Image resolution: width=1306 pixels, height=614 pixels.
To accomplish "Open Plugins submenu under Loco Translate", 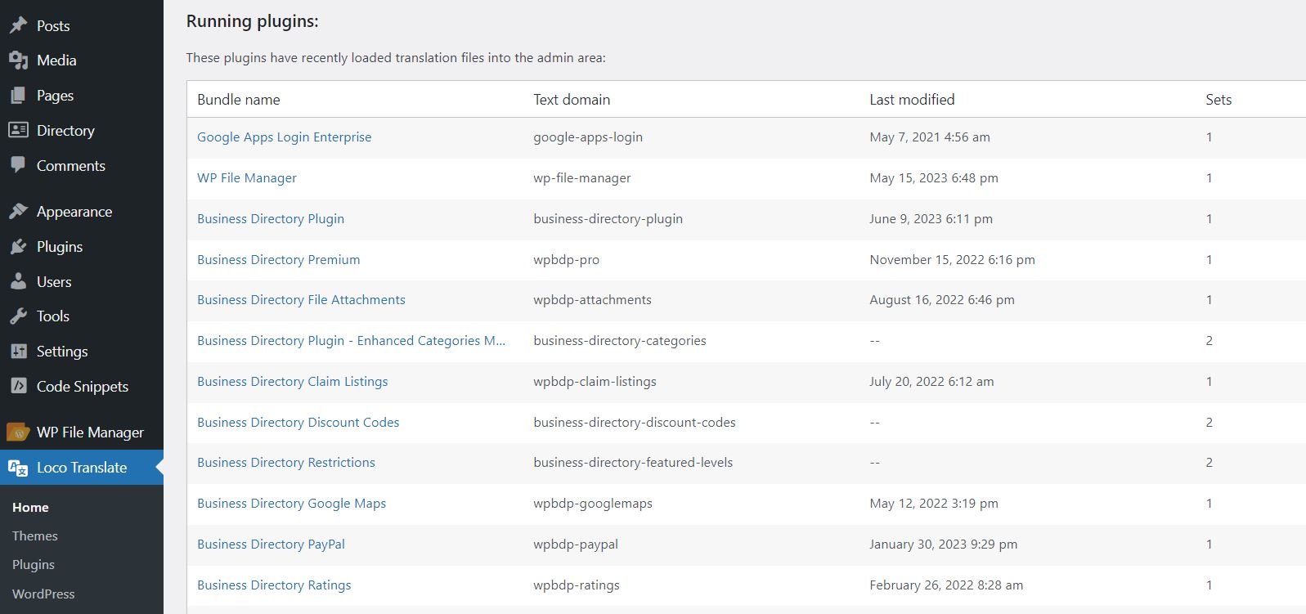I will pos(34,565).
